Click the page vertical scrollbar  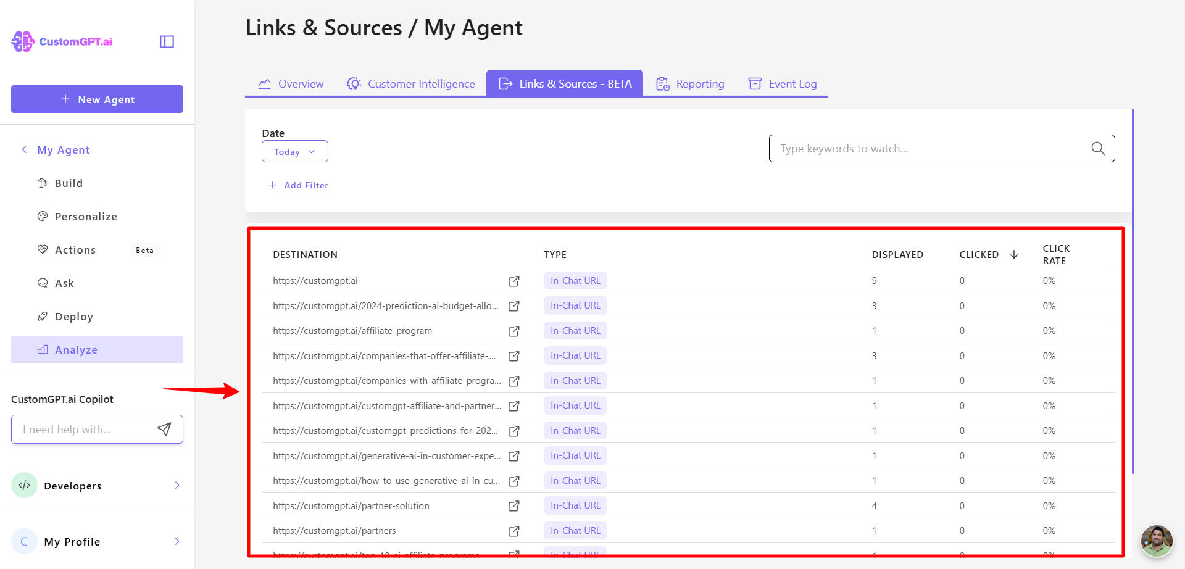coord(1133,291)
